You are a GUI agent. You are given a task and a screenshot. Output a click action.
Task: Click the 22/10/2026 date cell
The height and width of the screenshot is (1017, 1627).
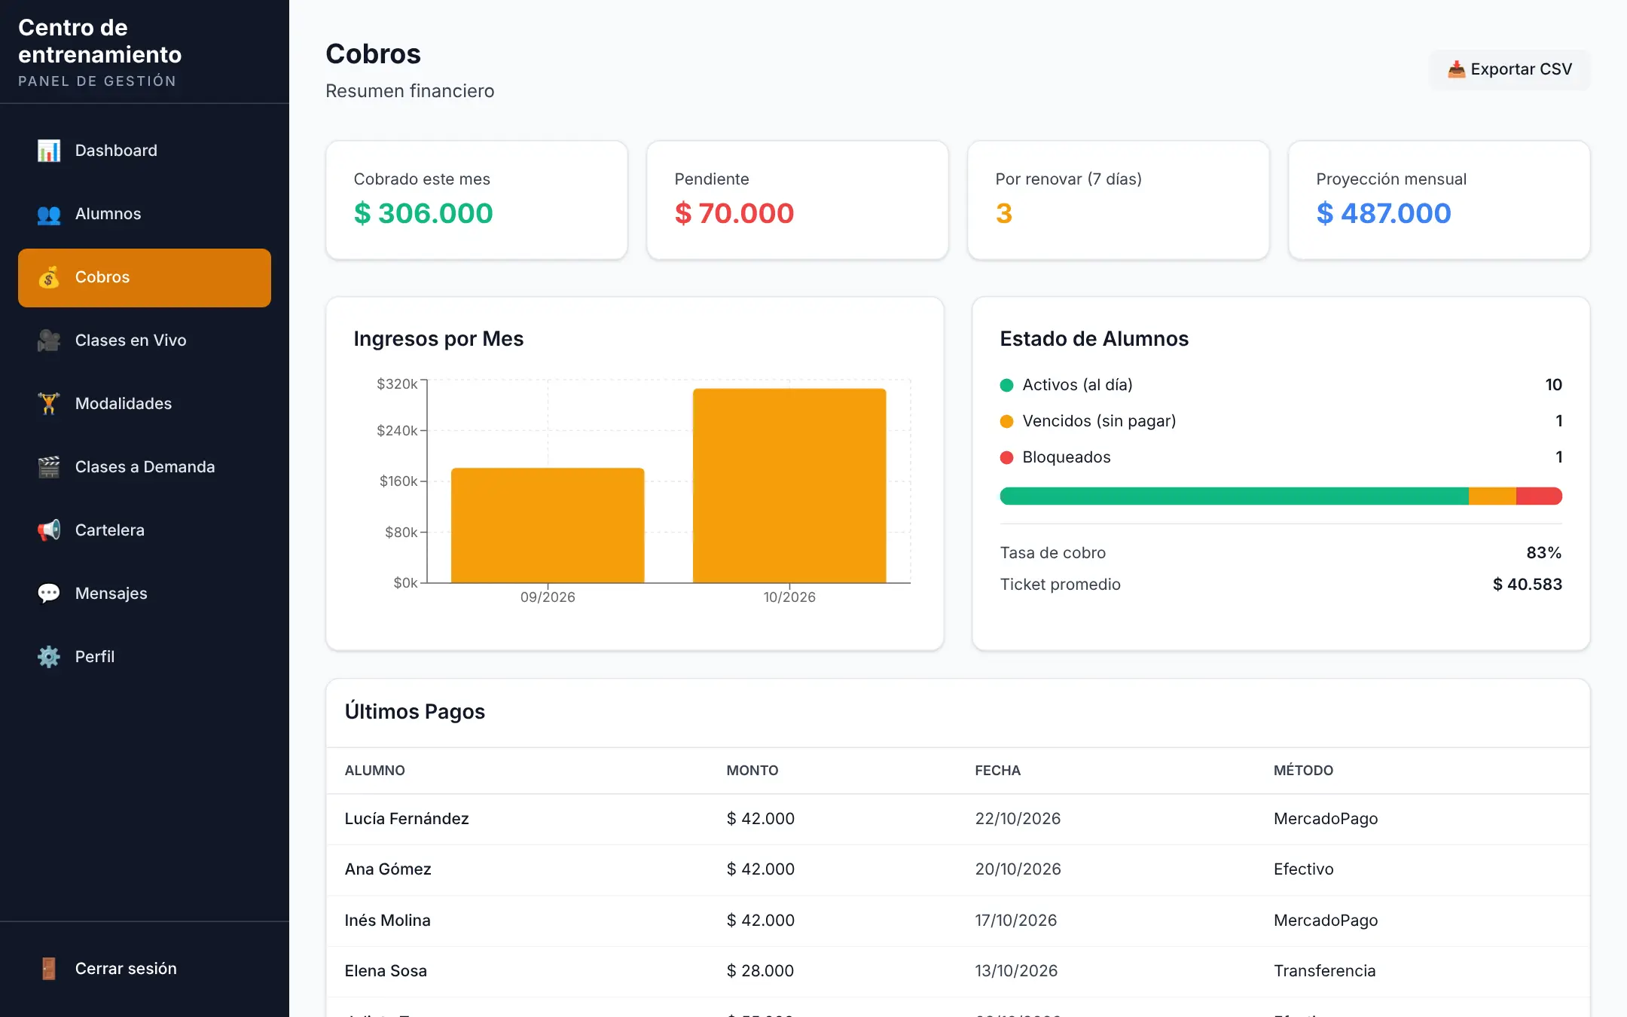click(x=1018, y=819)
